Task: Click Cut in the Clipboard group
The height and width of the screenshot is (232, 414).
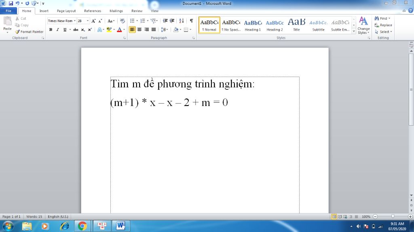Action: click(x=21, y=19)
